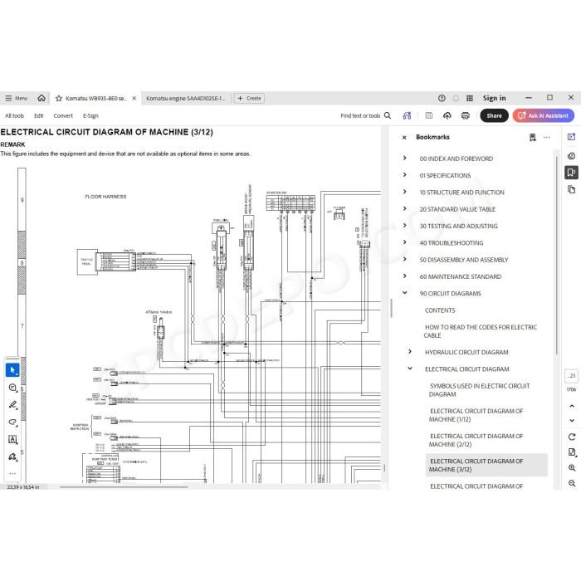Expand the 50 DISASSEMBLY AND ASSEMBLY bookmark
The width and height of the screenshot is (581, 581).
click(x=405, y=259)
